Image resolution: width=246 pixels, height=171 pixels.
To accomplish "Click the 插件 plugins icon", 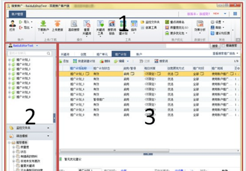I will click(134, 24).
